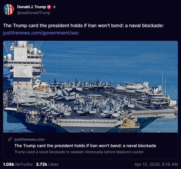Open the bold naval blockade card headline

click(x=85, y=146)
